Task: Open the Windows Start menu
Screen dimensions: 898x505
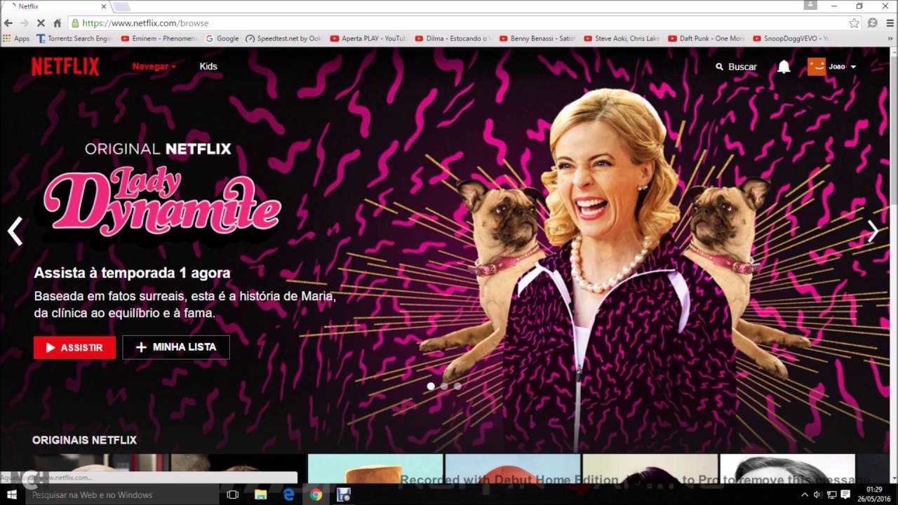Action: click(11, 494)
